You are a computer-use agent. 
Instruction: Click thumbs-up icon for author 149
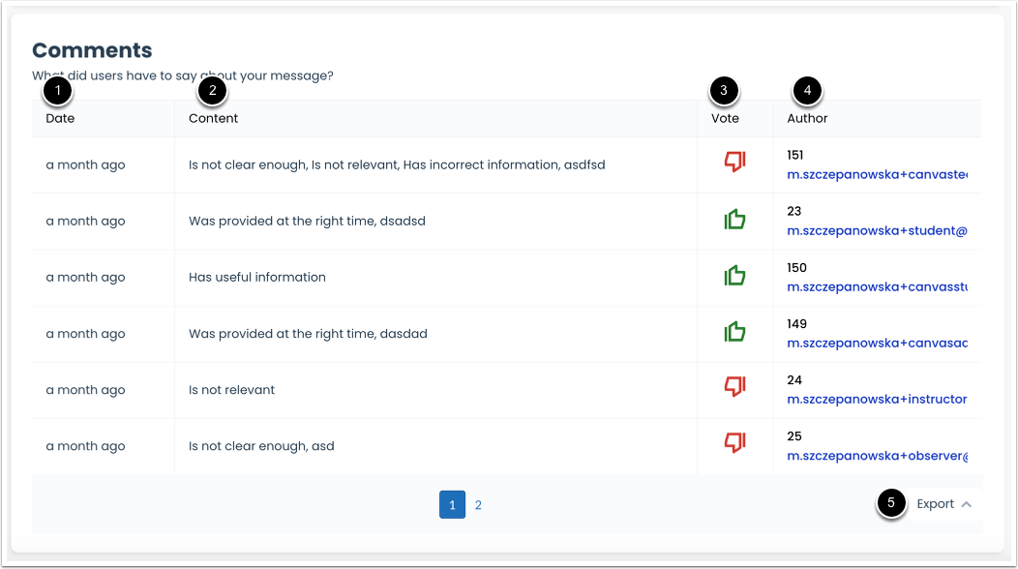tap(734, 333)
